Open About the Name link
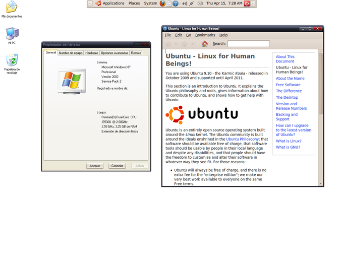 (290, 79)
